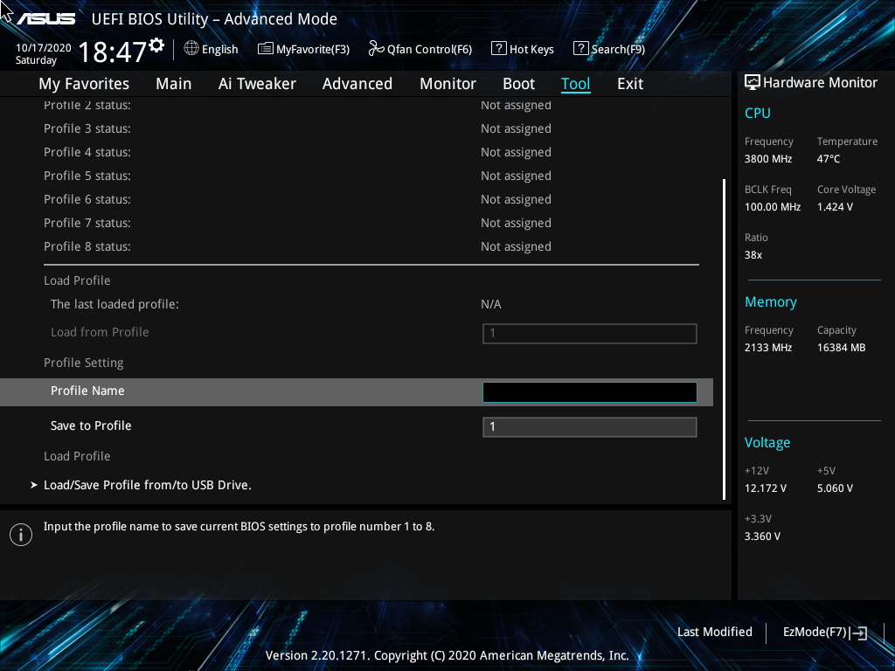Click the Voltage heading
Screen dimensions: 895x671
click(x=767, y=443)
